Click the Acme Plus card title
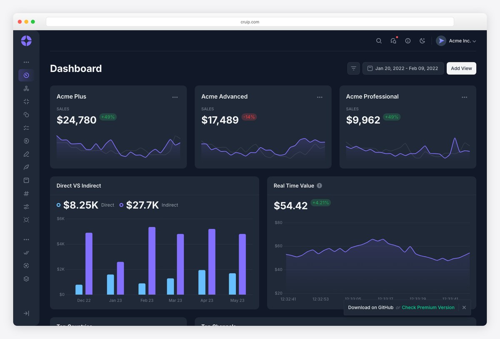The image size is (500, 339). pos(71,97)
